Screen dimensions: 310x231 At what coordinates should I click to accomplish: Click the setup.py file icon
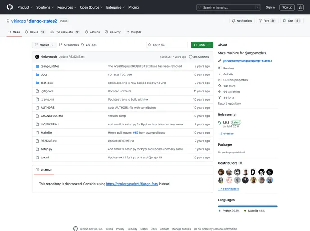[37, 149]
